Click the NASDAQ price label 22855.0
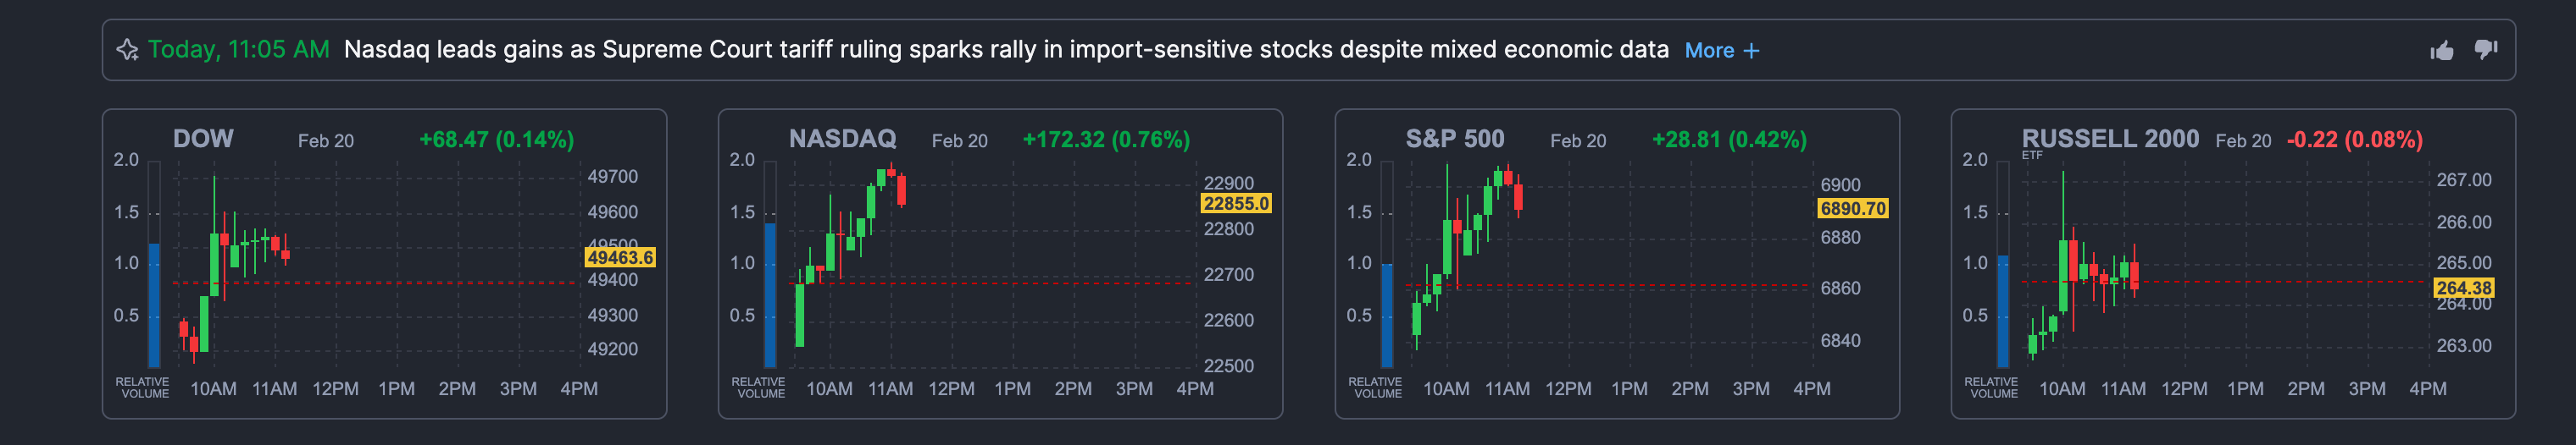 (1236, 204)
